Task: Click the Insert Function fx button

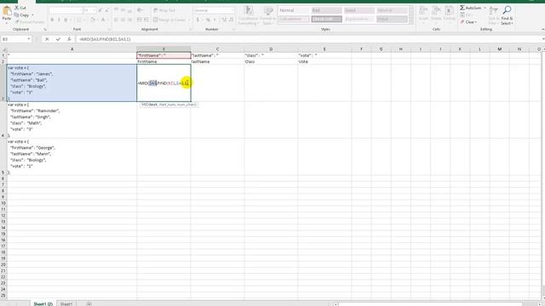Action: coord(69,39)
